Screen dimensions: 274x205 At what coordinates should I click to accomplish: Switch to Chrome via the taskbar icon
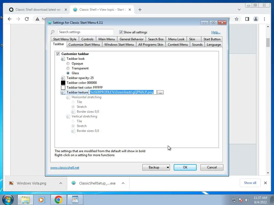59,200
